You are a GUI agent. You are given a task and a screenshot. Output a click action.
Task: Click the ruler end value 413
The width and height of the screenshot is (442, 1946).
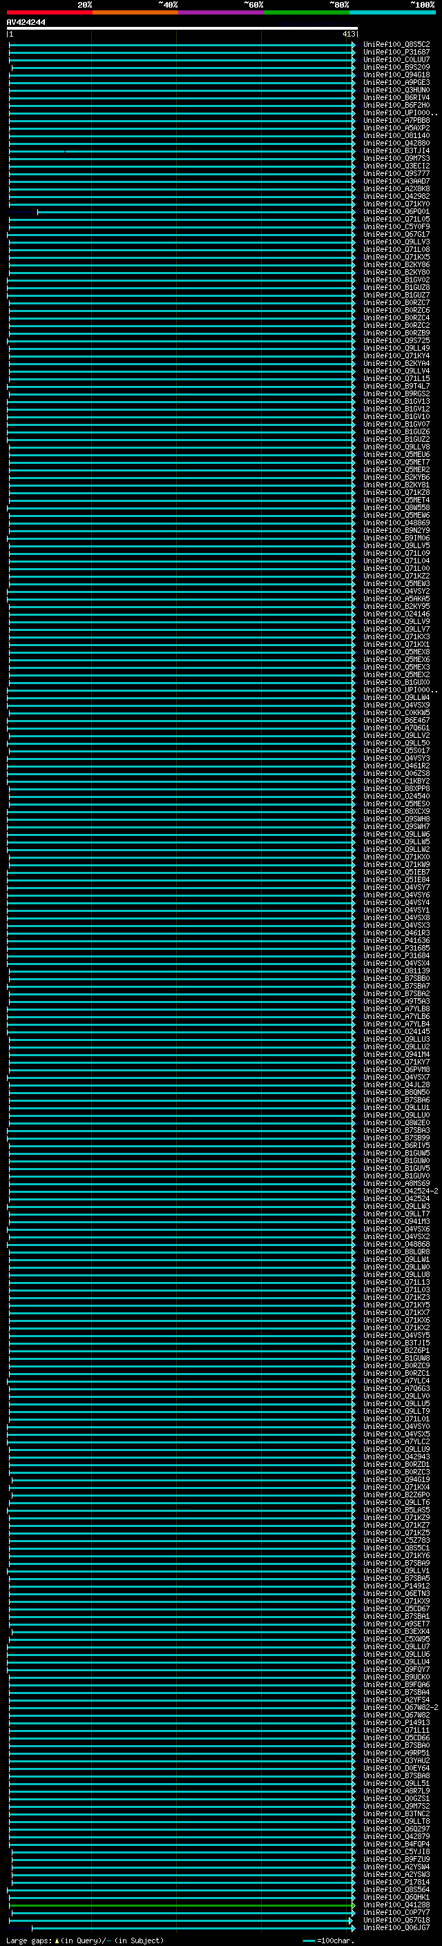tap(348, 34)
